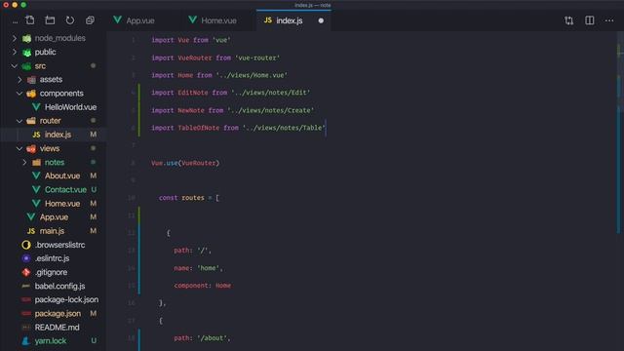Click the yarn icon beside yarn.lock
Viewport: 624px width, 351px height.
26,341
